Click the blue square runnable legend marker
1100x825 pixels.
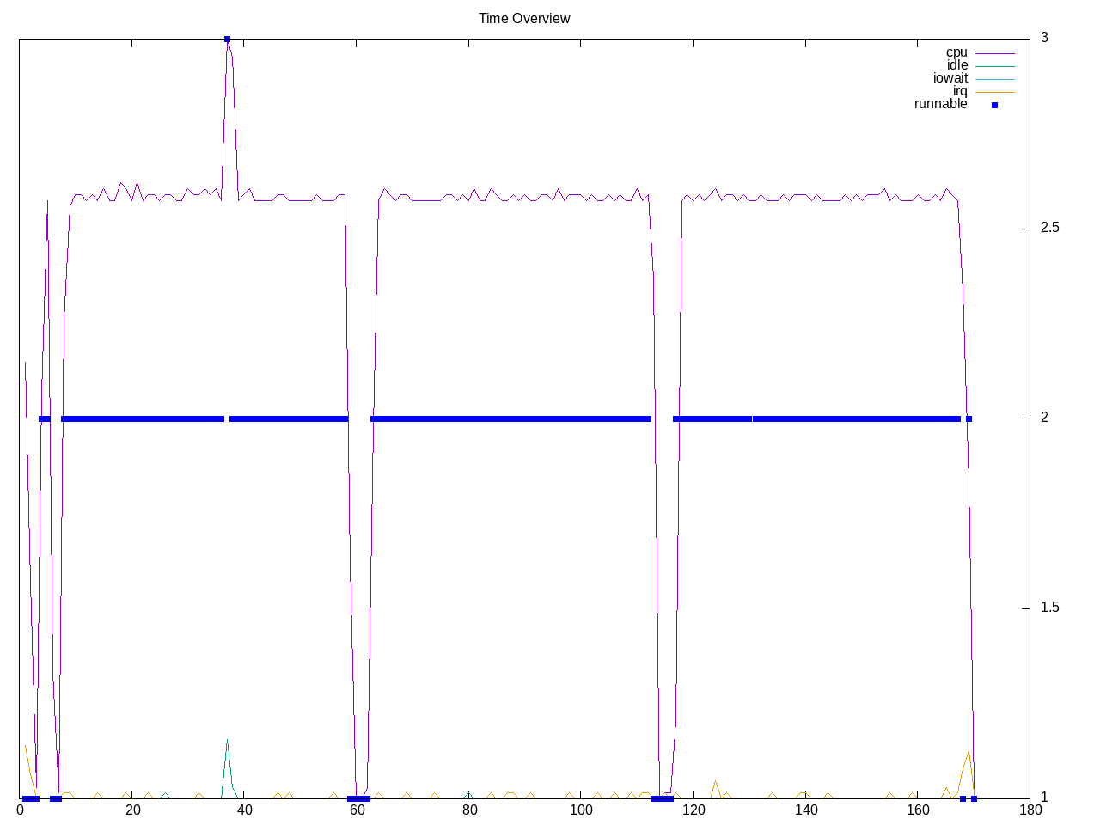tap(994, 105)
